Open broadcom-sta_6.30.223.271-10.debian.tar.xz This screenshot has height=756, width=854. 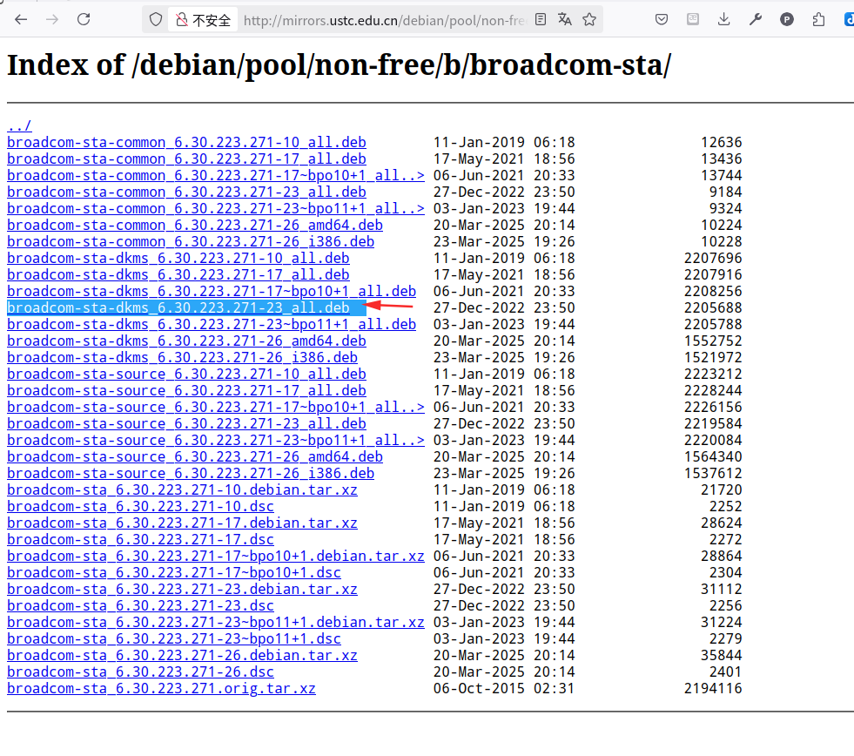point(183,490)
